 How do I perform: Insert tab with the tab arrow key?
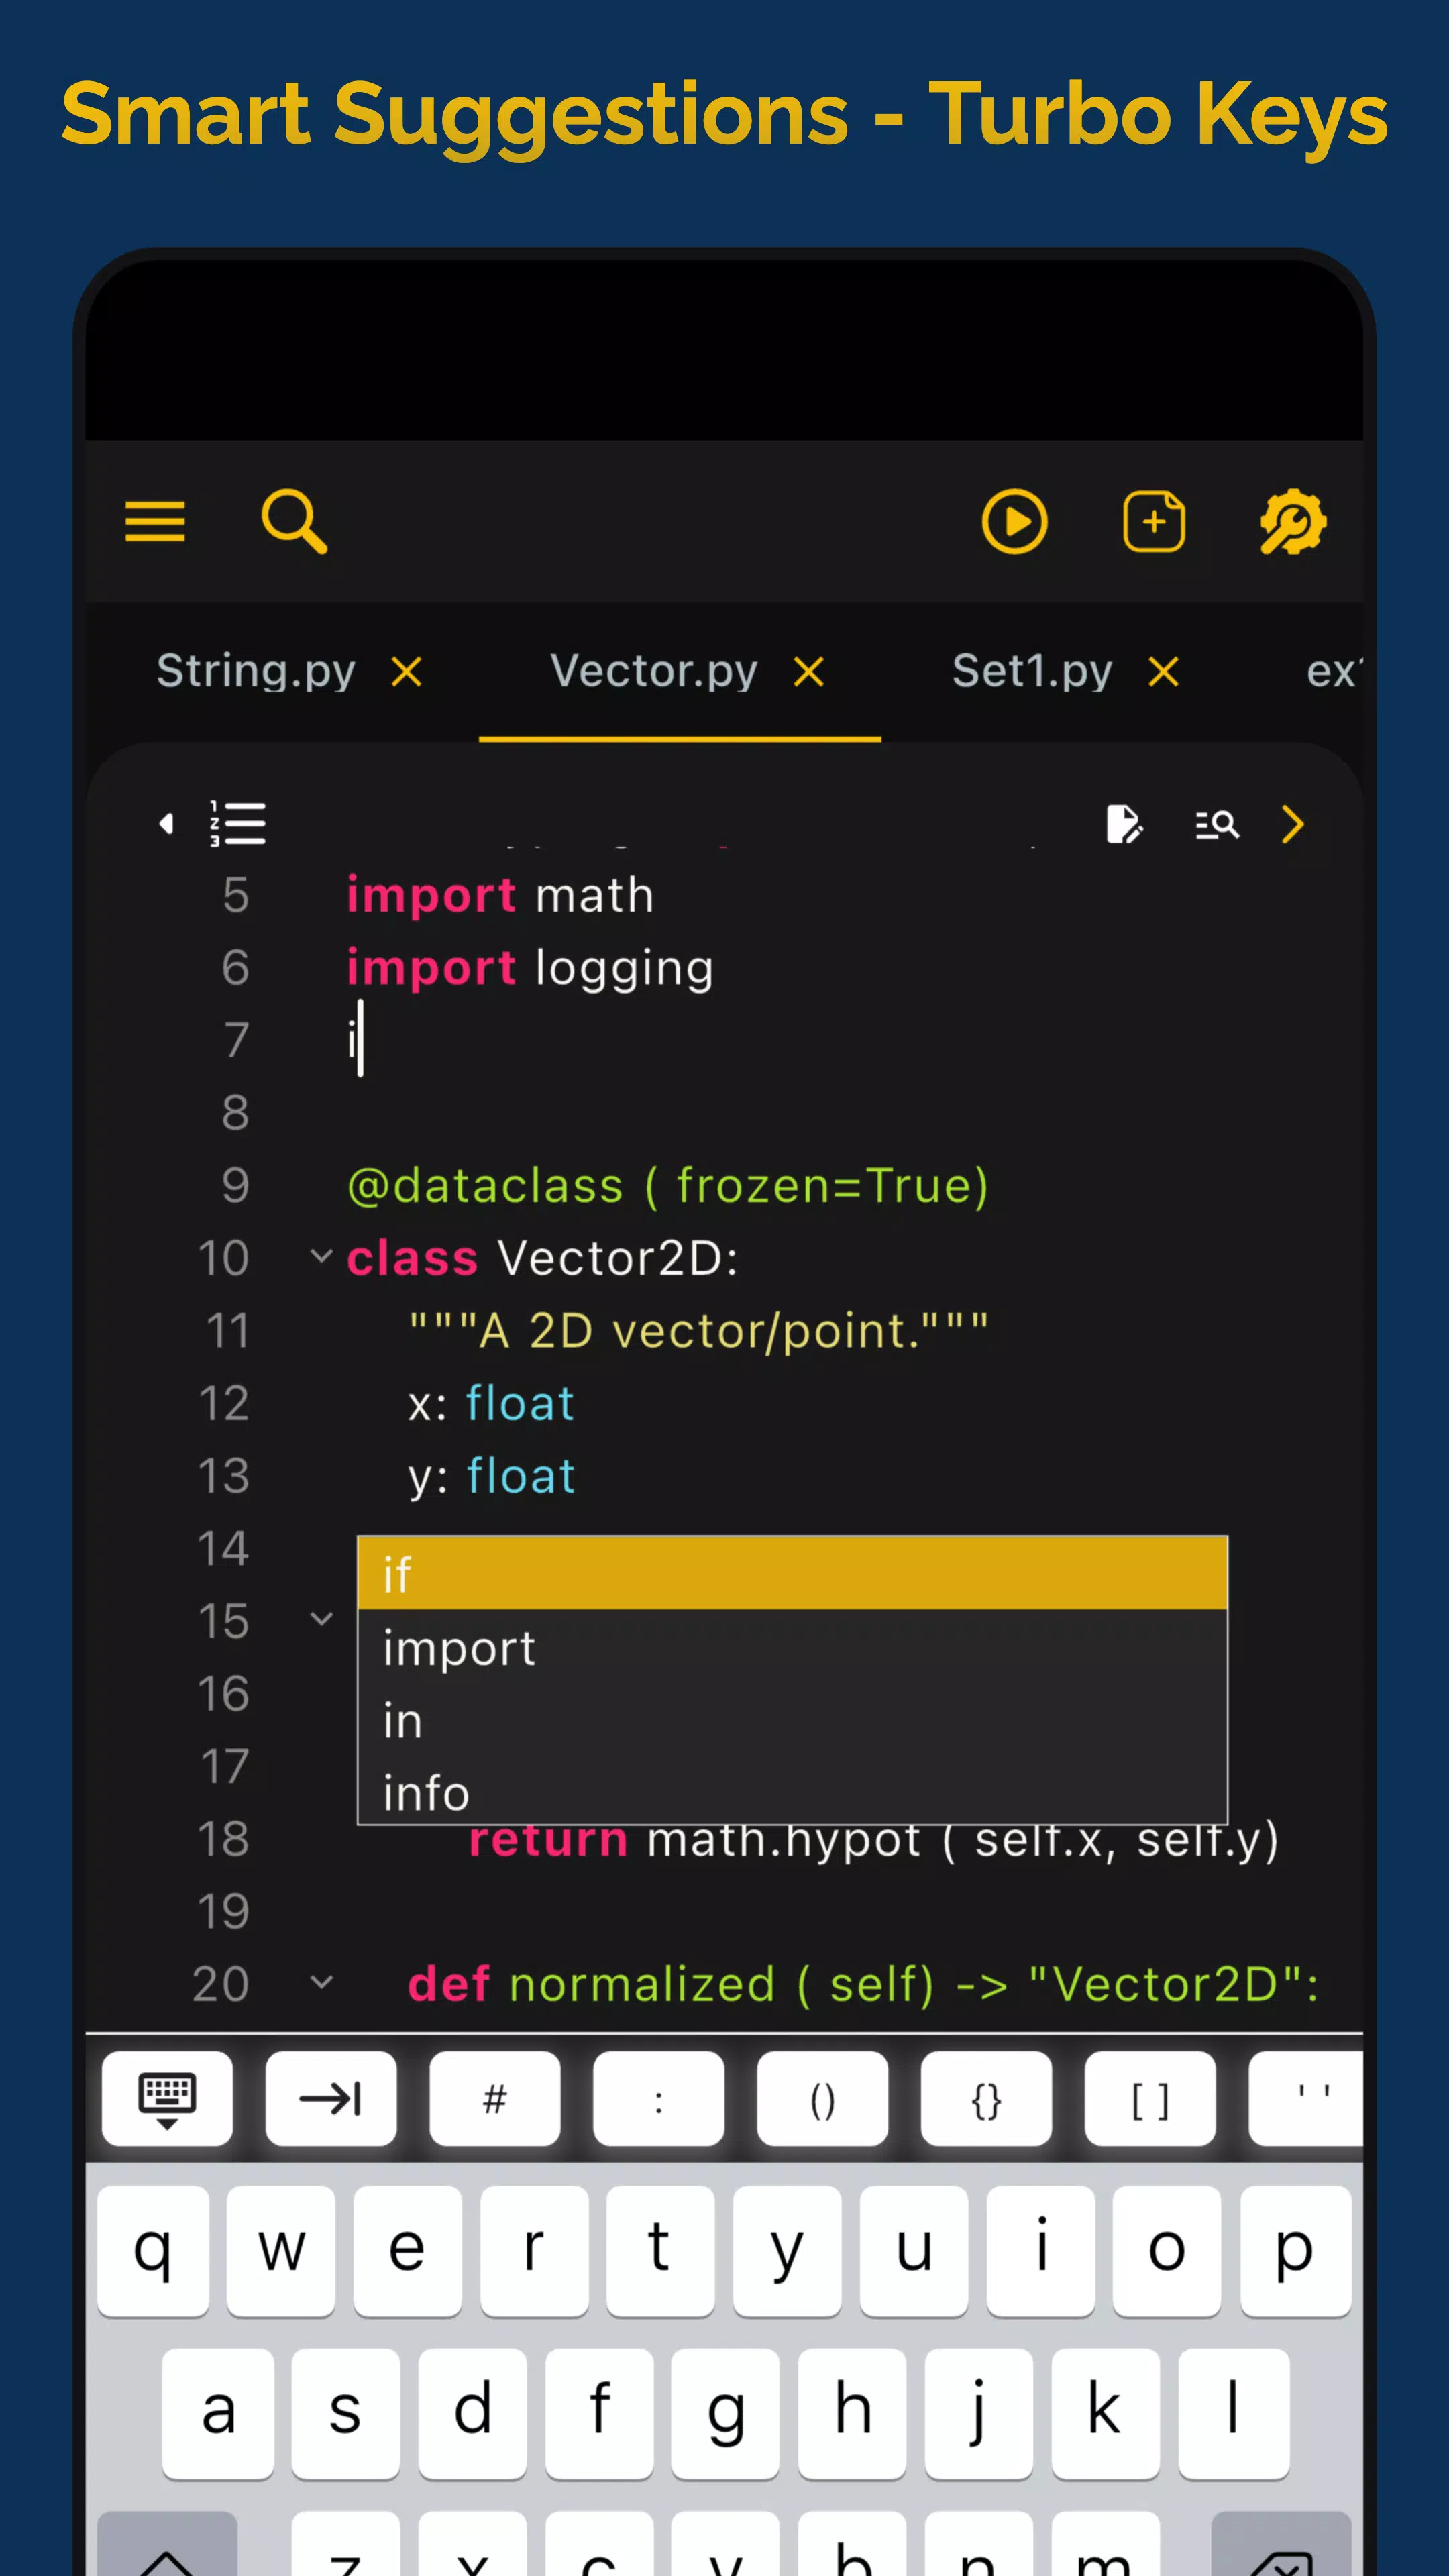pyautogui.click(x=331, y=2099)
